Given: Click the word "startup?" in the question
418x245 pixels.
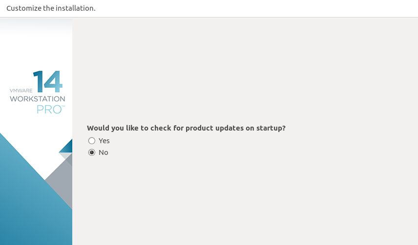Looking at the screenshot, I should coord(271,128).
